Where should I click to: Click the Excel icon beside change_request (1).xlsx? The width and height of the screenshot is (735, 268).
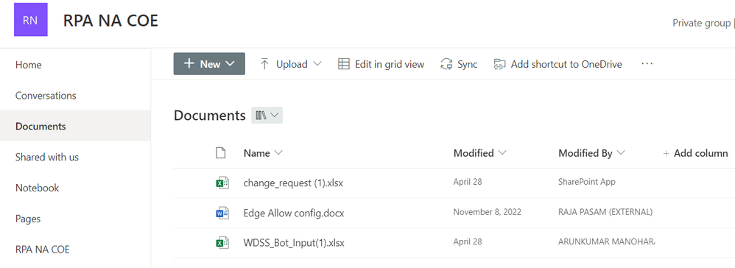tap(222, 183)
